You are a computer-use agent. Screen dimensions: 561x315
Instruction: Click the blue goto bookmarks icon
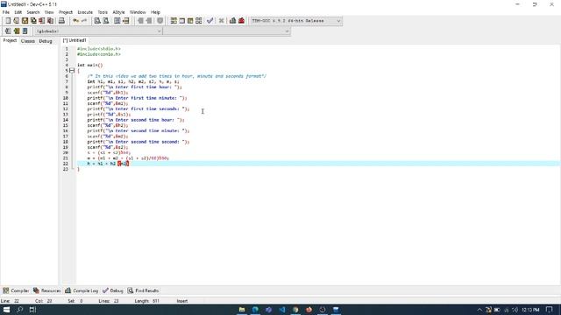[25, 31]
